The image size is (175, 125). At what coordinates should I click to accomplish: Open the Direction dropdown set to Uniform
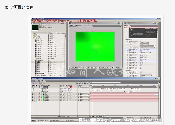[x=145, y=53]
